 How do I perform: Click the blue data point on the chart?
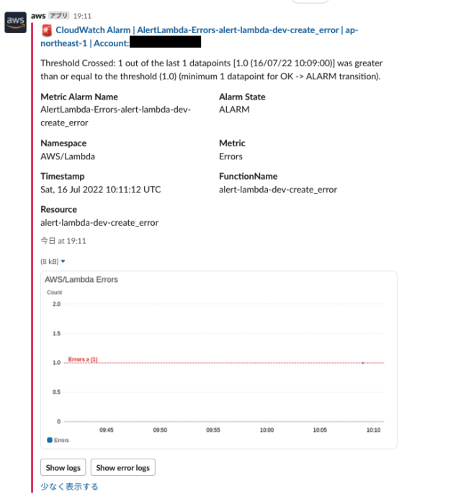tap(363, 363)
